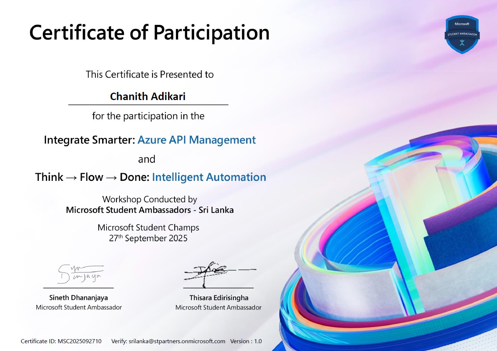497x351 pixels.
Task: Click This Certificate is Presented to line
Action: [150, 74]
